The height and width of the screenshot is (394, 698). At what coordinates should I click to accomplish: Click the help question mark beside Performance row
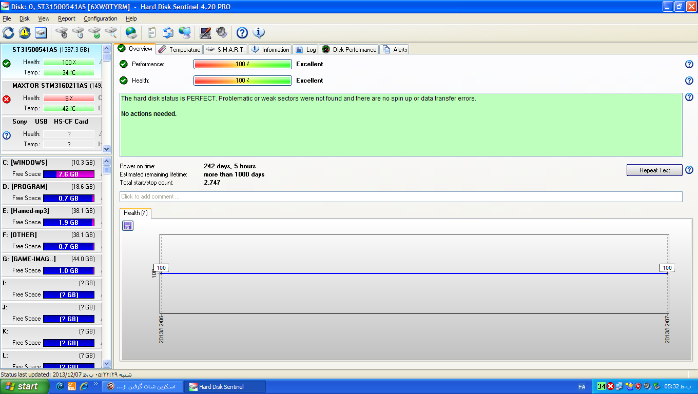tap(689, 64)
